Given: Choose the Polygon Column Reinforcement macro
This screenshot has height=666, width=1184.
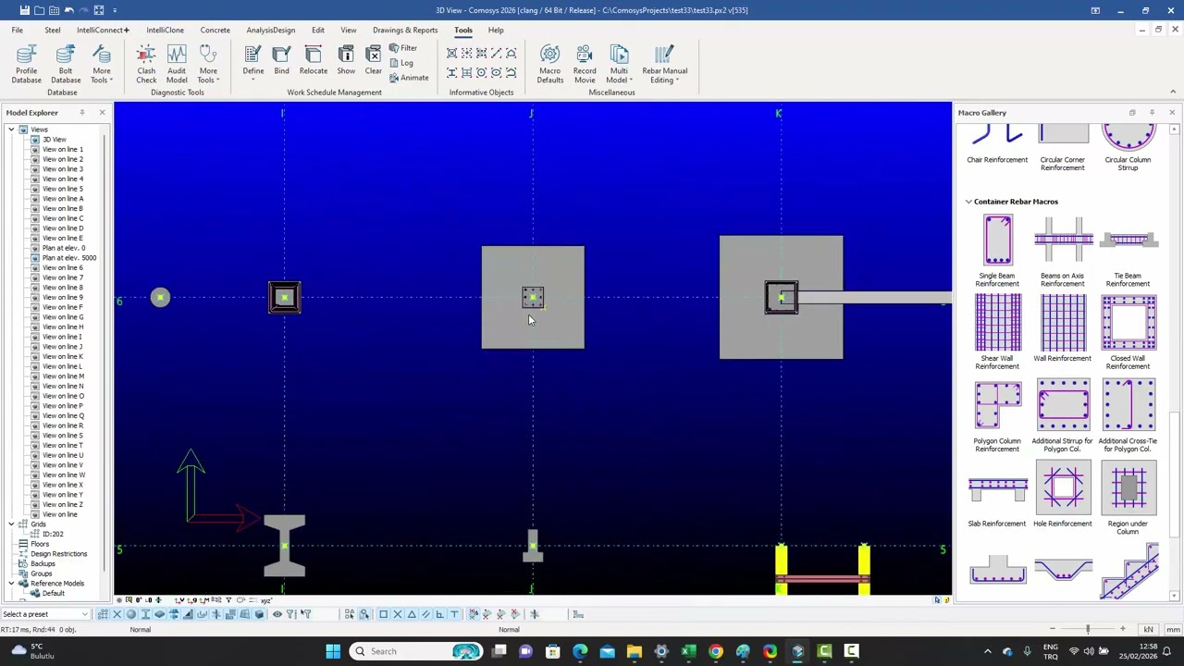Looking at the screenshot, I should tap(997, 415).
